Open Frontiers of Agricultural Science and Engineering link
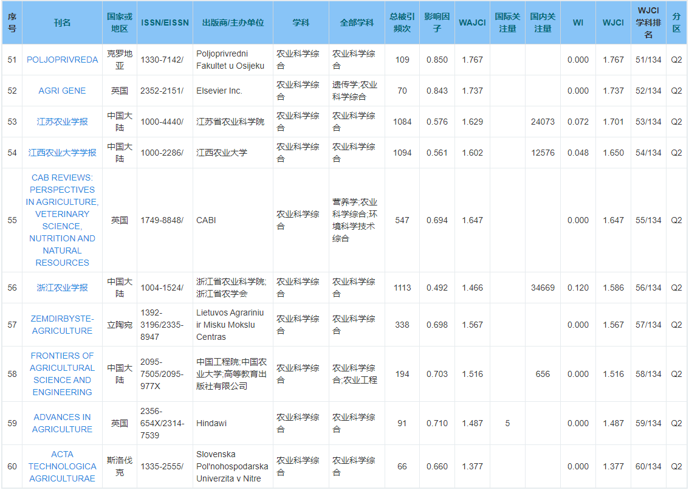Image resolution: width=689 pixels, height=490 pixels. 63,374
